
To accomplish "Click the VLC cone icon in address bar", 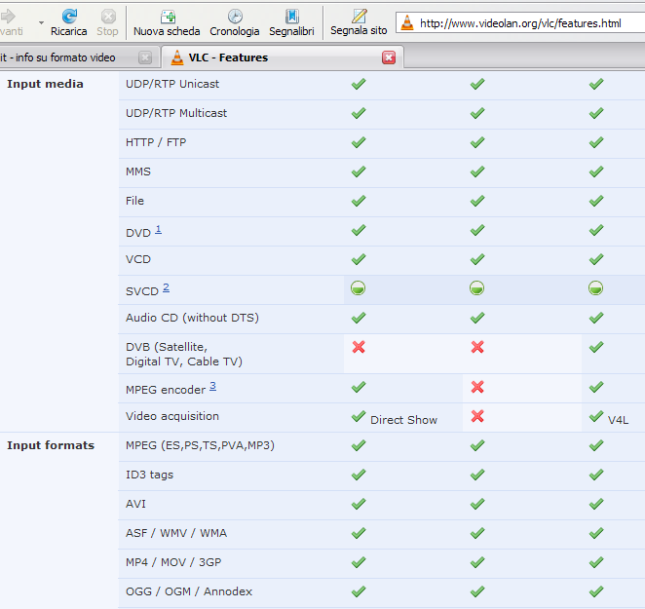I will tap(407, 23).
